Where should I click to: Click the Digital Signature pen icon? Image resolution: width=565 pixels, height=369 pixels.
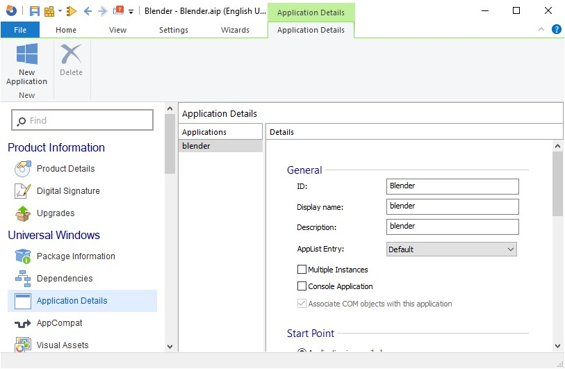point(23,191)
